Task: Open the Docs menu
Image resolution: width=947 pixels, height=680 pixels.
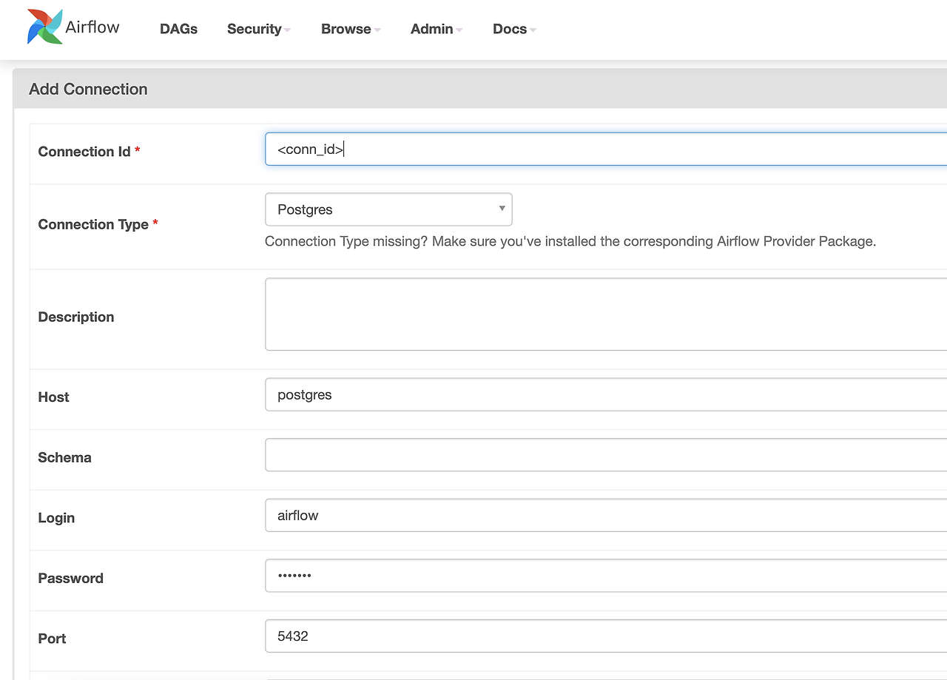Action: 514,29
